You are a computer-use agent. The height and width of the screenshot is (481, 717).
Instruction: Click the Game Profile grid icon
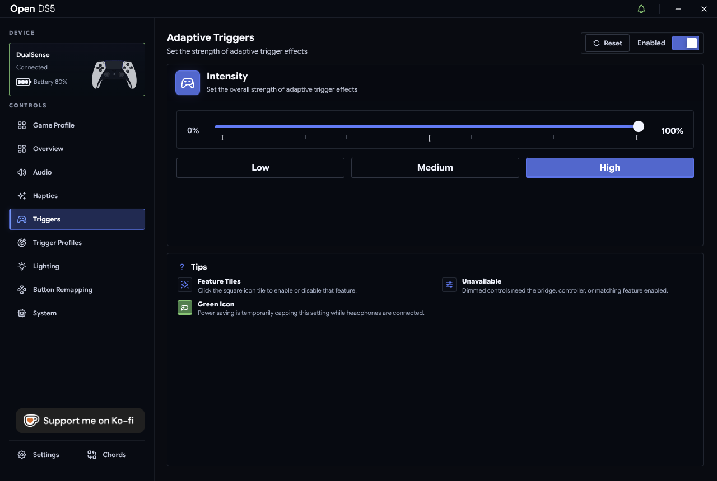pyautogui.click(x=22, y=125)
